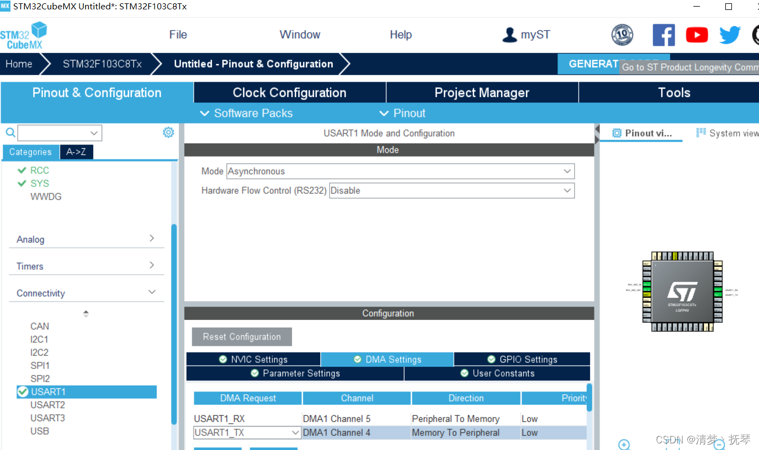759x450 pixels.
Task: Expand the Pinout menu
Action: tap(402, 113)
